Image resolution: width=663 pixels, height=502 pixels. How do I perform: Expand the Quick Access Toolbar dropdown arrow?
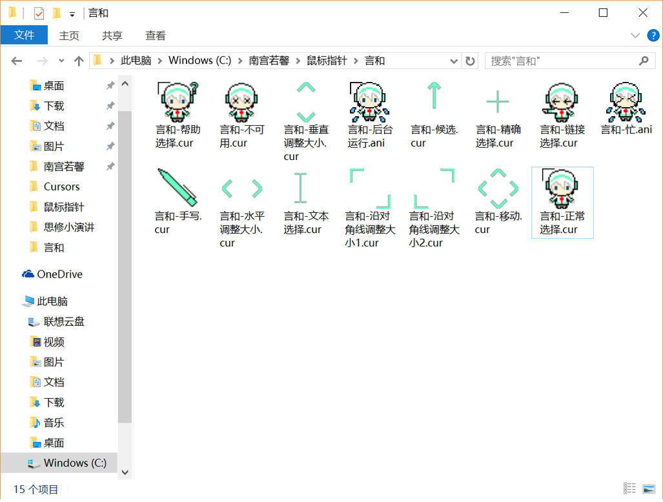tap(73, 12)
